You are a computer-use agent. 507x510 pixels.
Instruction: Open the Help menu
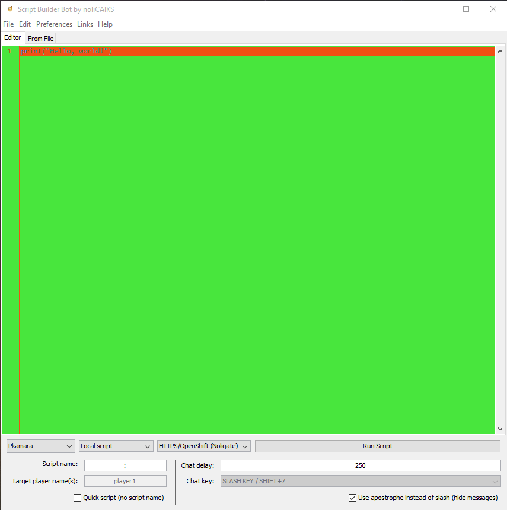click(105, 24)
